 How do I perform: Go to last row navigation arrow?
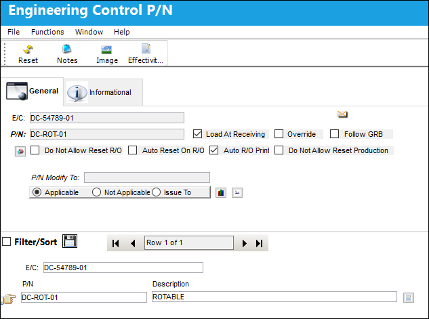tap(259, 243)
